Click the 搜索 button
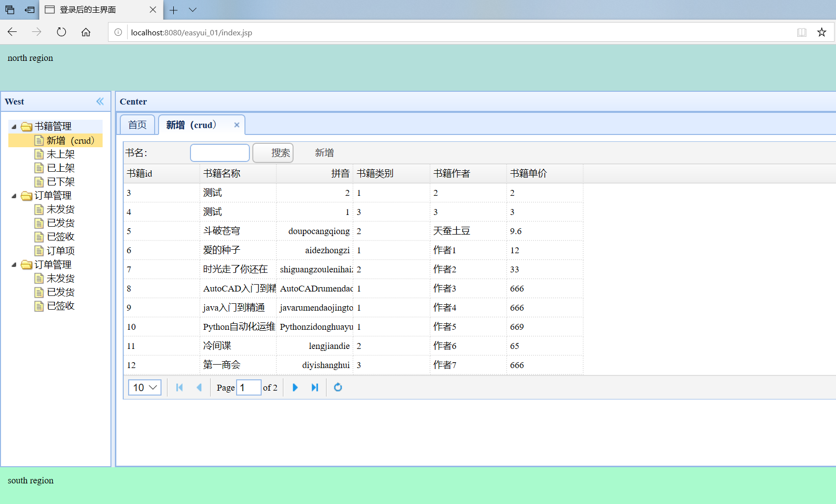The image size is (836, 504). tap(273, 153)
